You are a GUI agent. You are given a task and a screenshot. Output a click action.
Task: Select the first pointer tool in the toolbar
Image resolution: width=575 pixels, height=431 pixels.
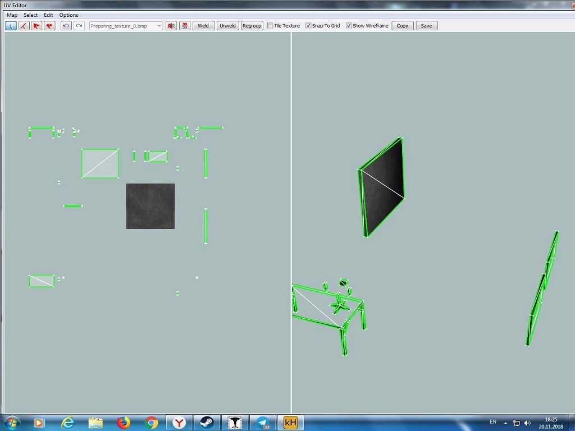click(11, 26)
